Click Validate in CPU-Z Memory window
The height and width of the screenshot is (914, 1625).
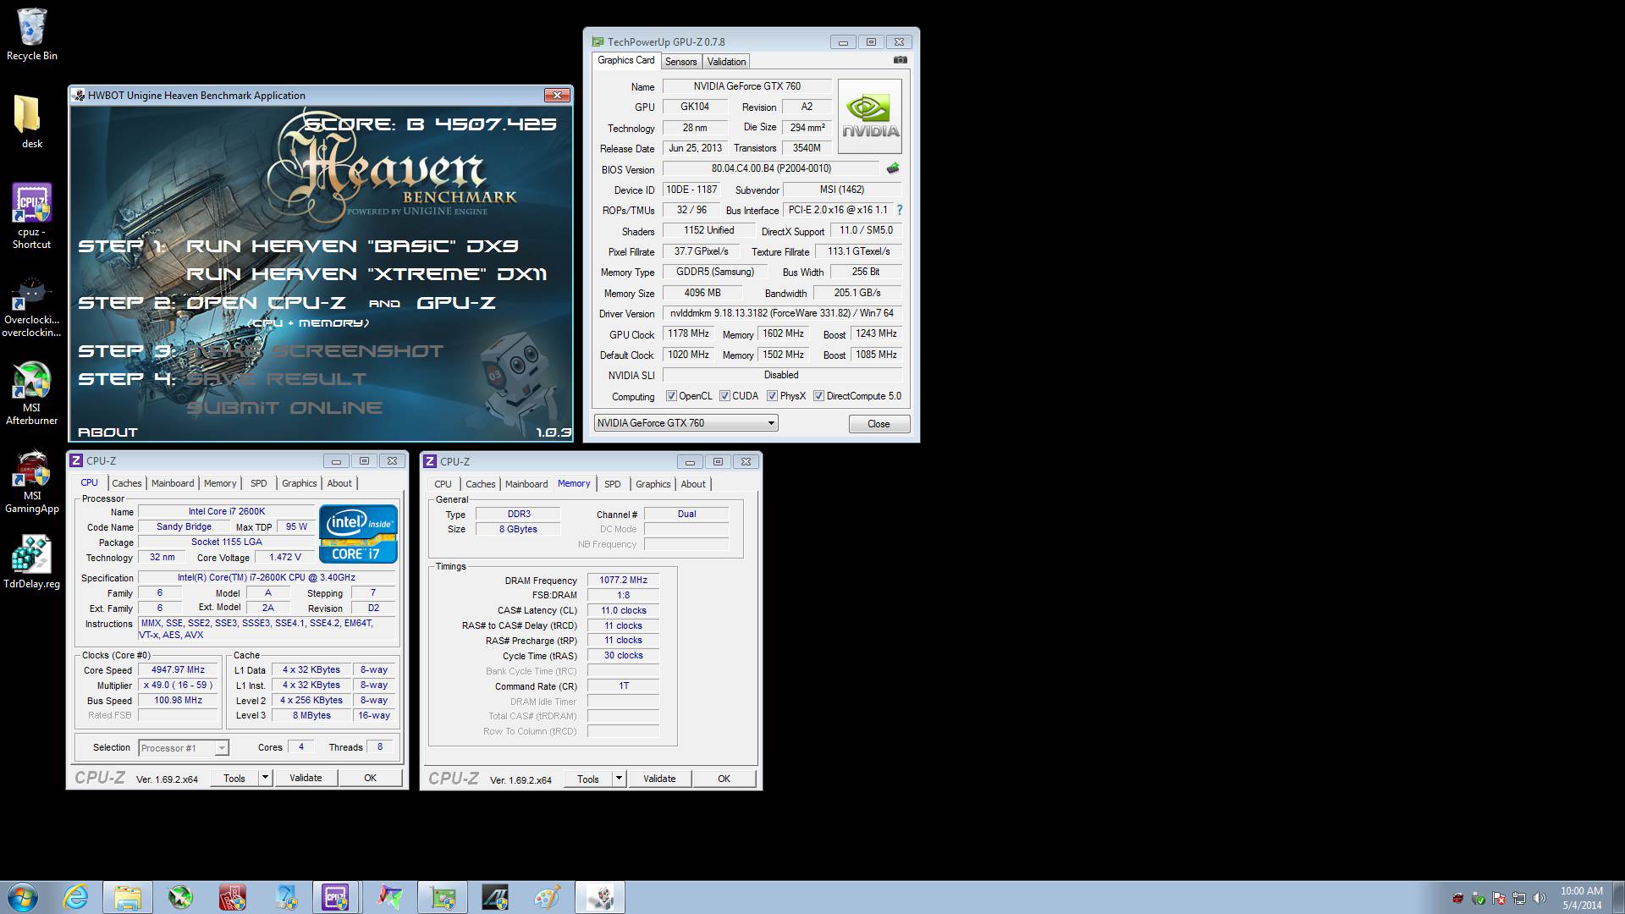[x=659, y=779]
